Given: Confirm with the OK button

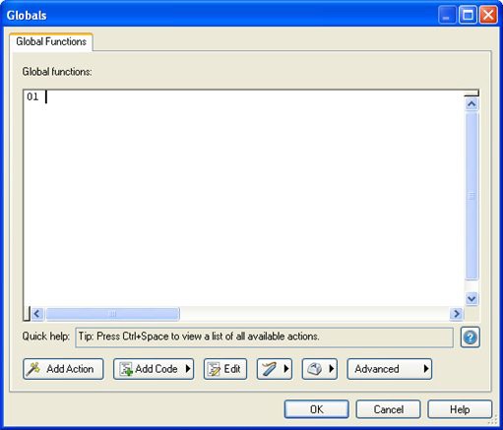Looking at the screenshot, I should pos(316,409).
